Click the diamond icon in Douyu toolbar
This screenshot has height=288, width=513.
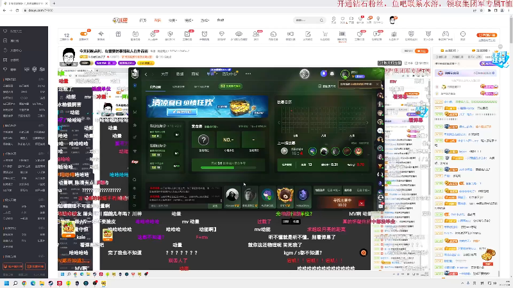(x=221, y=34)
